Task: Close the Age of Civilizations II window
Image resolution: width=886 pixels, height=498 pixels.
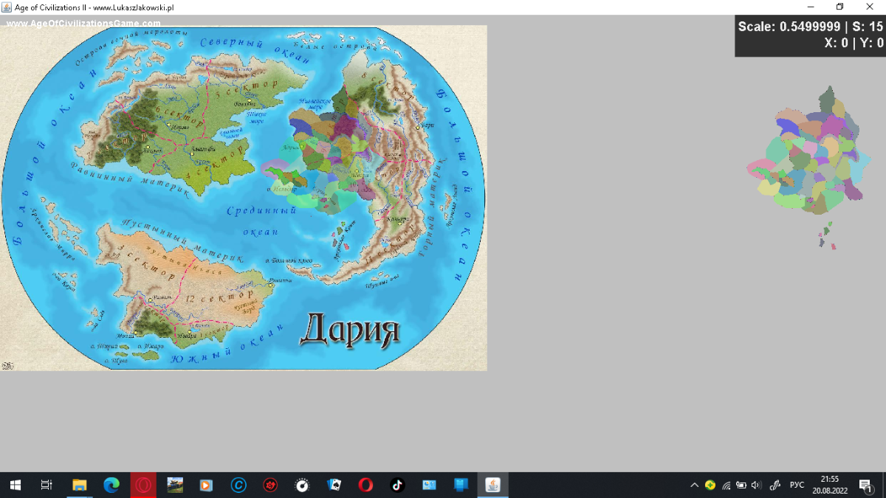Action: (x=870, y=7)
